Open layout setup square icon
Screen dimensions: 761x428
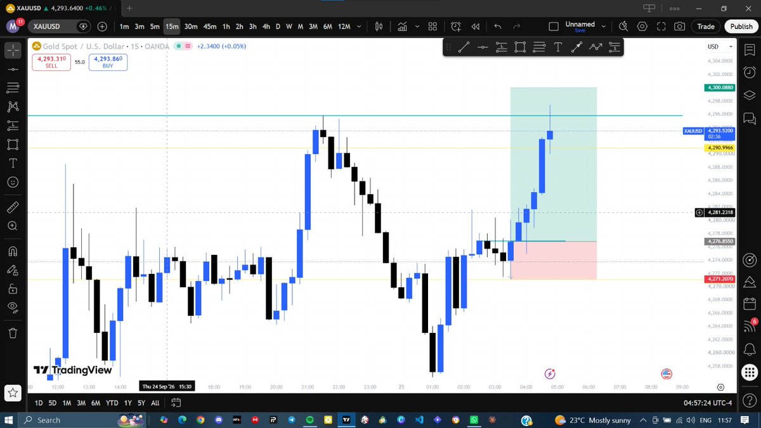(x=553, y=27)
